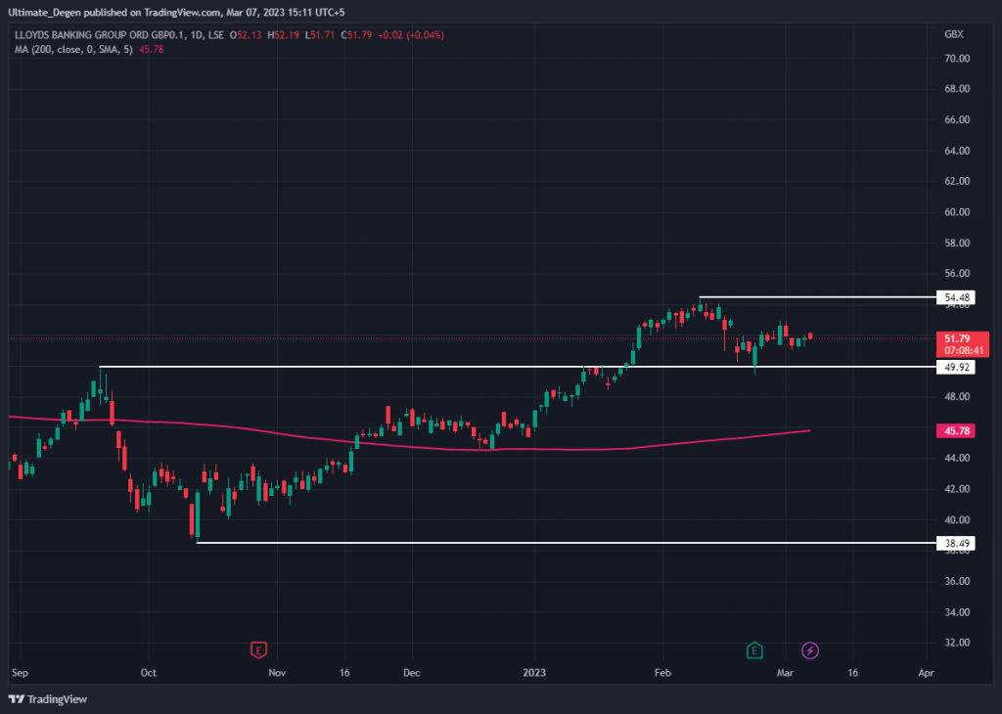
Task: Click the 2023 label on time axis
Action: pyautogui.click(x=534, y=673)
